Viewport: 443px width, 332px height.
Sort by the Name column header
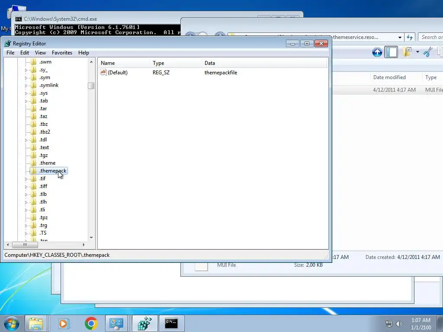124,63
